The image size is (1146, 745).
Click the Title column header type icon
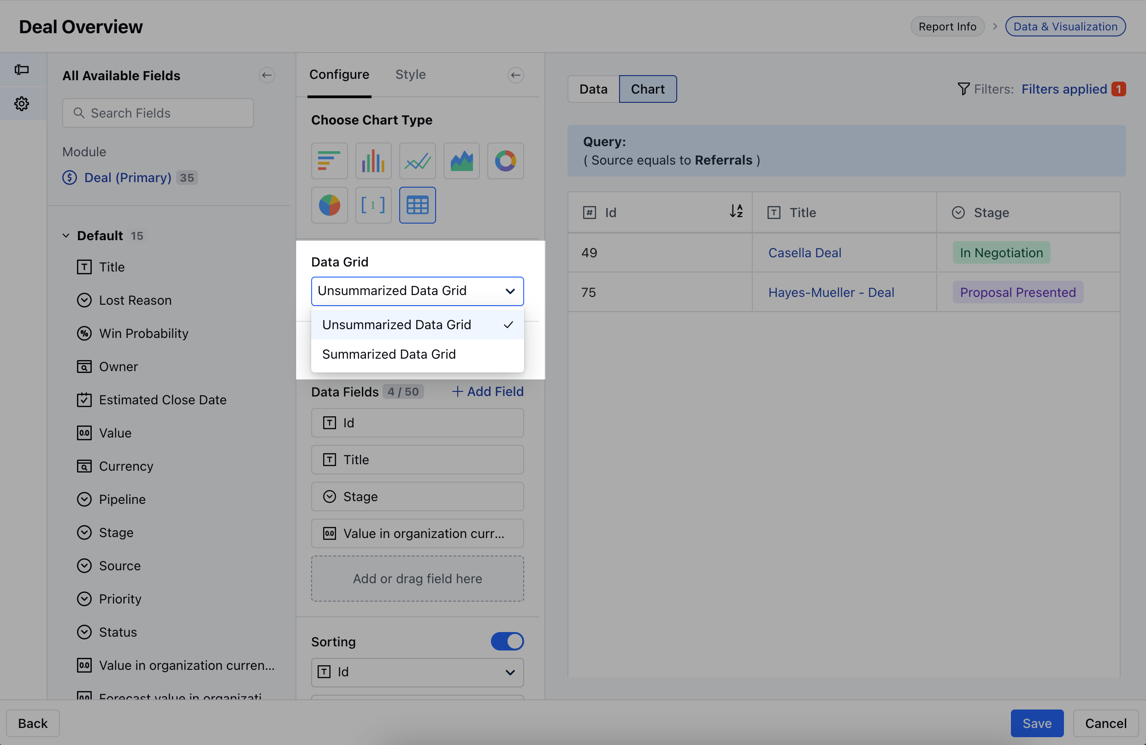[x=774, y=213]
